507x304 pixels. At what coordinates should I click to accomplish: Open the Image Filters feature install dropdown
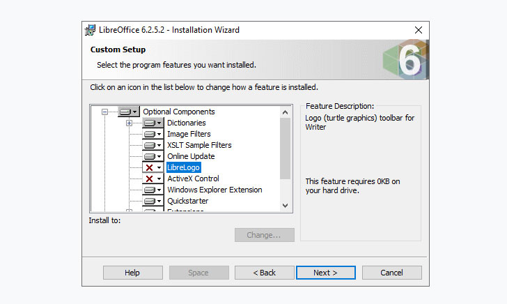[153, 134]
